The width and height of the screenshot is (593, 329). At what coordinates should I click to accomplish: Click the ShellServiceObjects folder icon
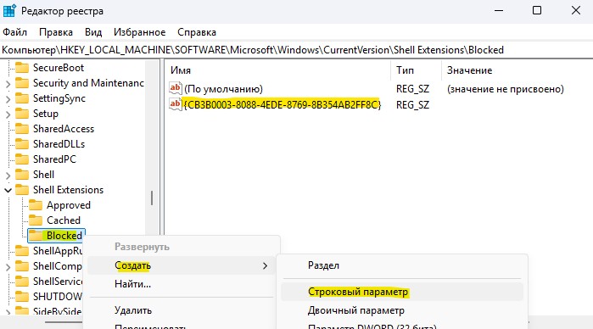(x=22, y=282)
